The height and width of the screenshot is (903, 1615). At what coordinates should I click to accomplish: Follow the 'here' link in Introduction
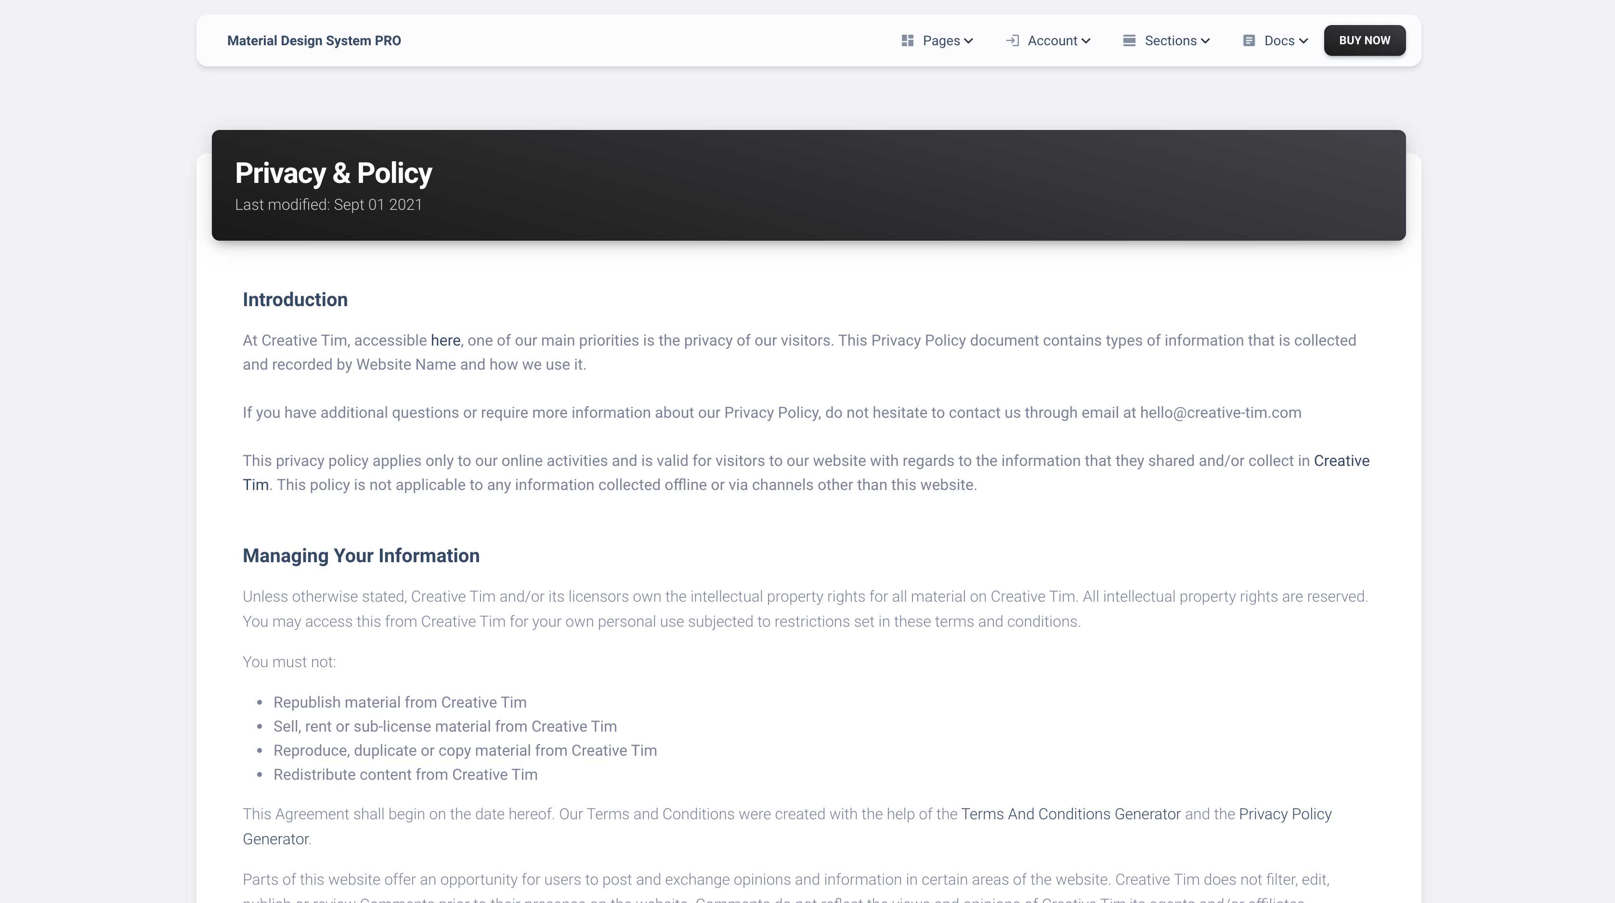coord(445,340)
